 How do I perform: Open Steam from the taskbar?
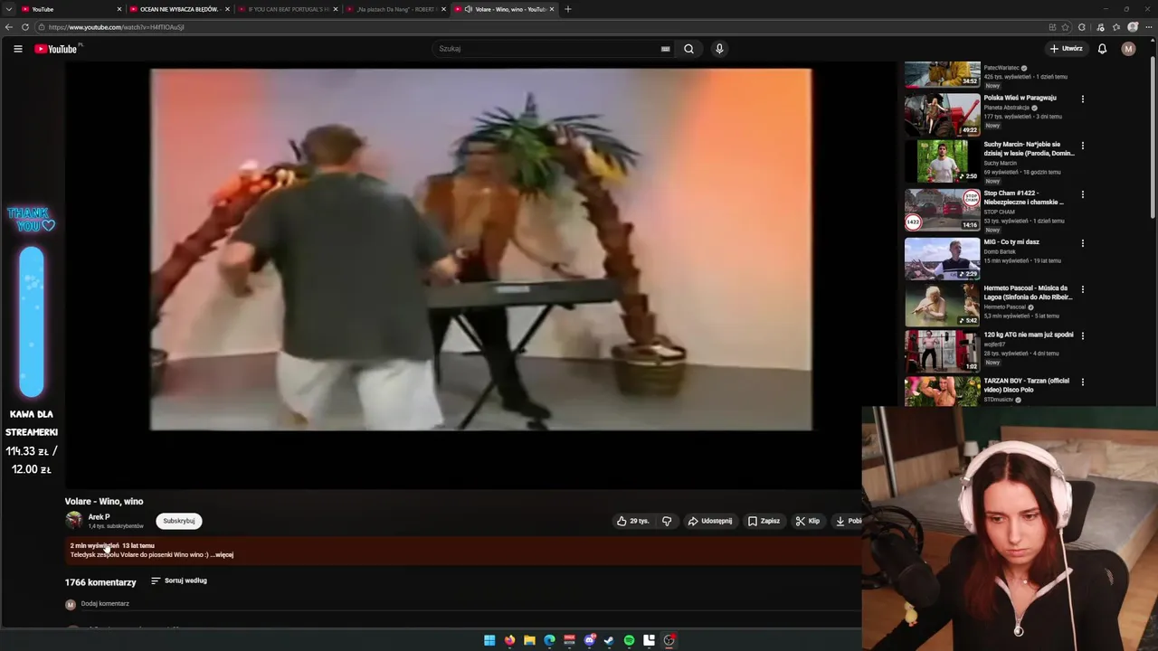[x=609, y=640]
